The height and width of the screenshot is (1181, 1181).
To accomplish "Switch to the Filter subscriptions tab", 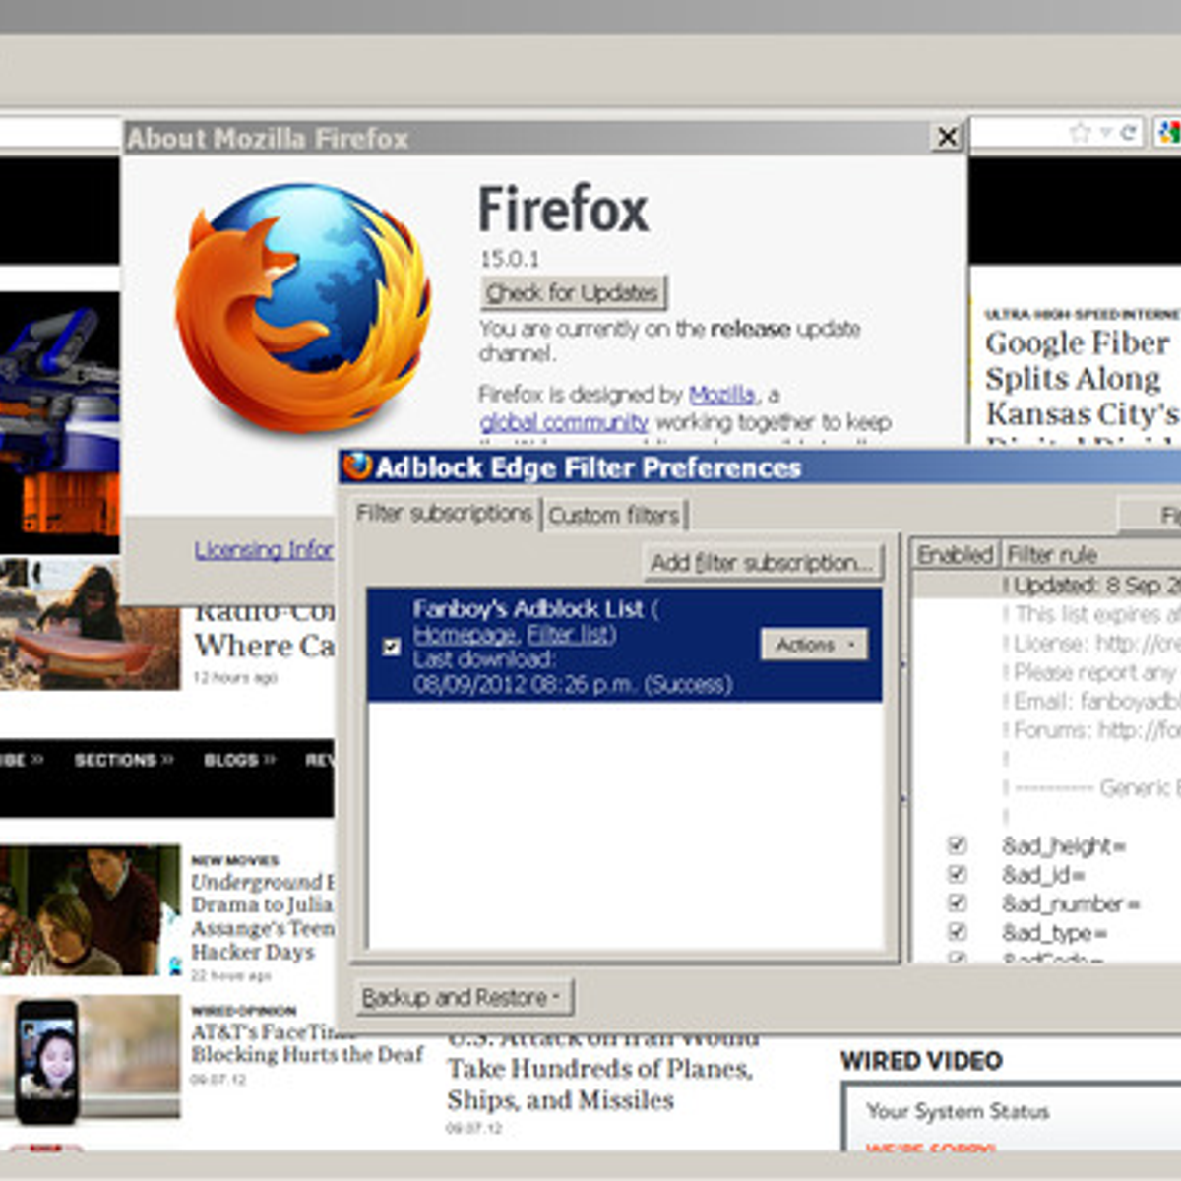I will coord(444,514).
